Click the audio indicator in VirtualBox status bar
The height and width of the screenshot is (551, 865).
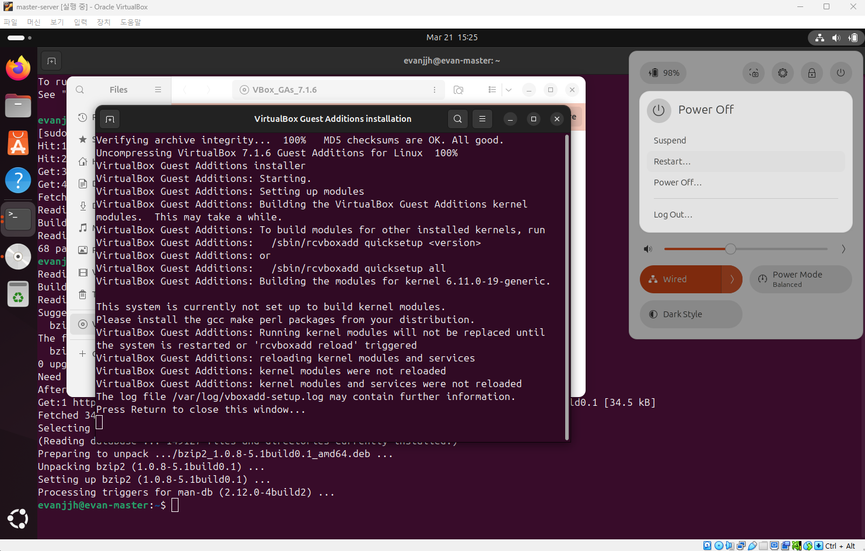click(x=730, y=546)
